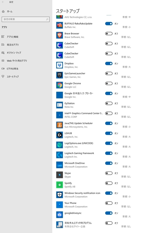
Task: Enable Skype startup toggle
Action: [x=109, y=173]
